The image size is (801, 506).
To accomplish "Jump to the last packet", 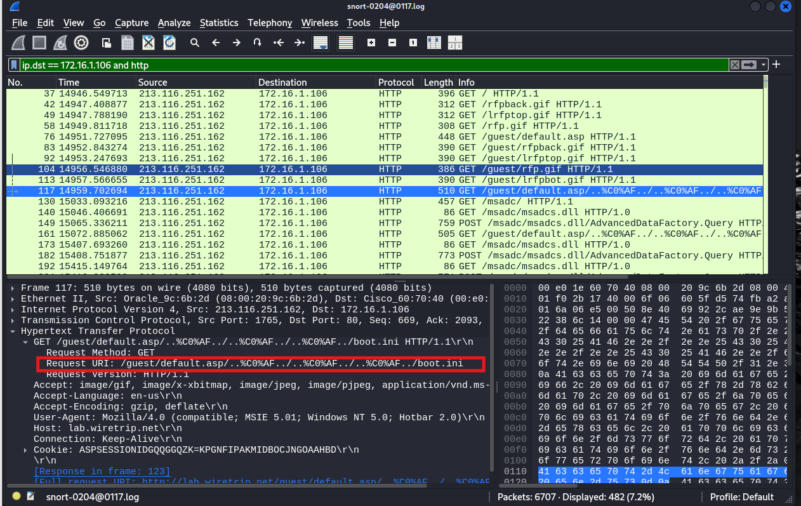I will pyautogui.click(x=299, y=43).
